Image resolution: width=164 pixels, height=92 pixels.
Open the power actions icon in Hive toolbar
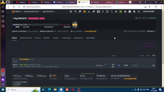pyautogui.click(x=71, y=11)
